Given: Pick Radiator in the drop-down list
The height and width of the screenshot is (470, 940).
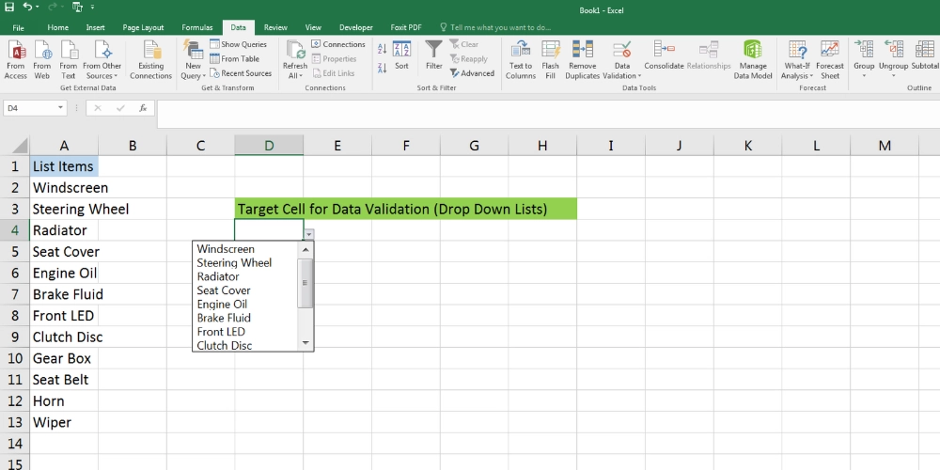Looking at the screenshot, I should [218, 276].
